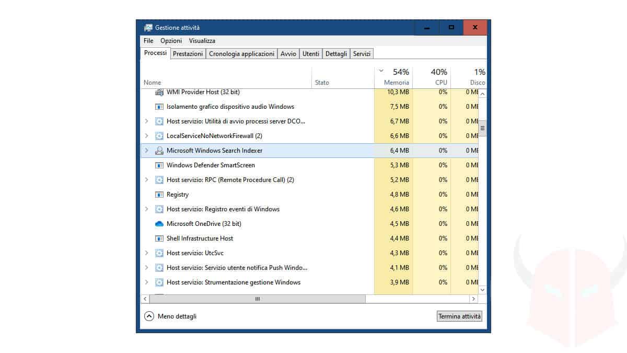Viewport: 627px width, 353px height.
Task: Click the Windows Defender SmartScreen icon
Action: (159, 165)
